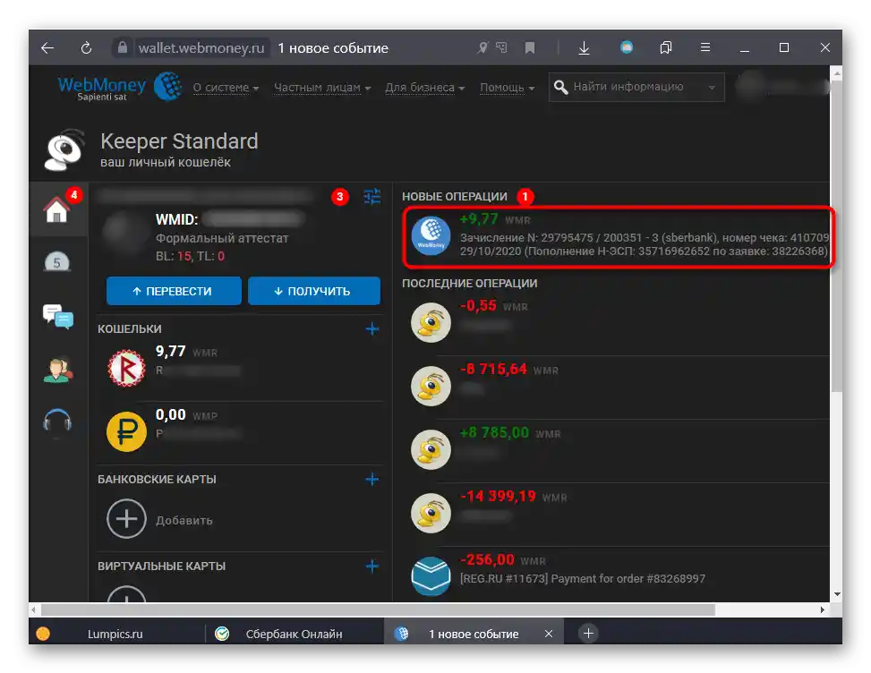Viewport: 871px width, 673px height.
Task: Expand the О системе menu
Action: [x=226, y=88]
